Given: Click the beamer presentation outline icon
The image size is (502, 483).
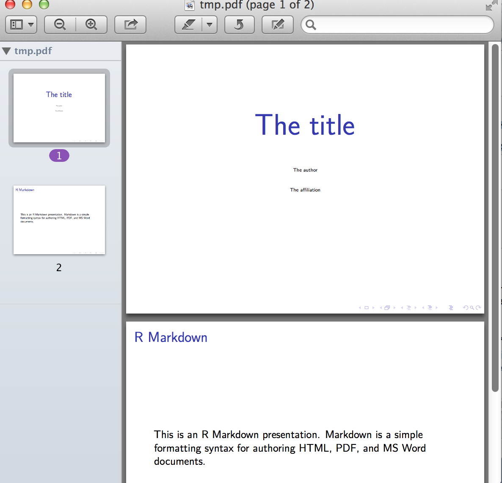Looking at the screenshot, I should 451,308.
